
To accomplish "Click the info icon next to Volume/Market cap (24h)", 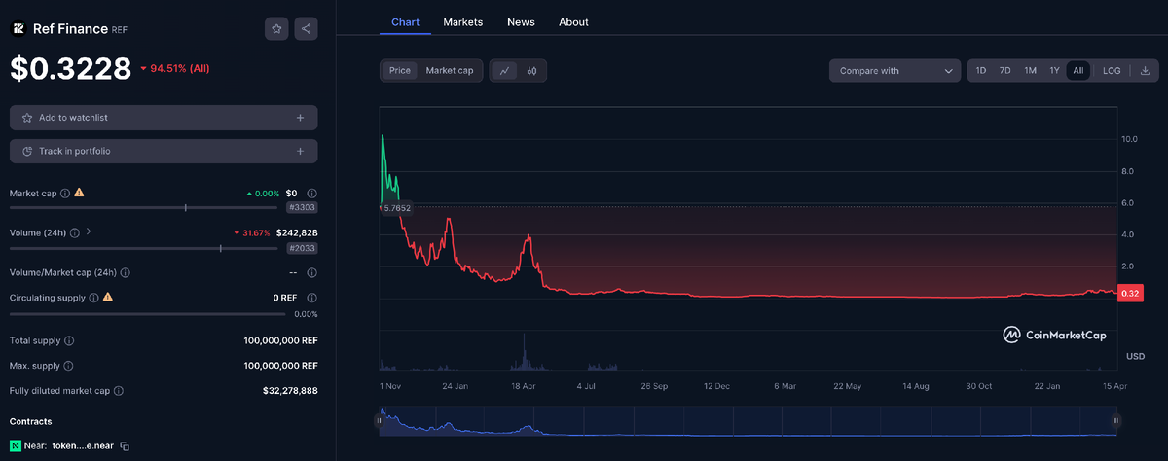I will click(x=125, y=273).
